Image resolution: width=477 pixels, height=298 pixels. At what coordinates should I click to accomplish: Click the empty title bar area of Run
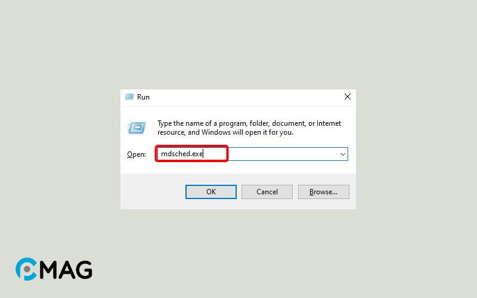243,97
